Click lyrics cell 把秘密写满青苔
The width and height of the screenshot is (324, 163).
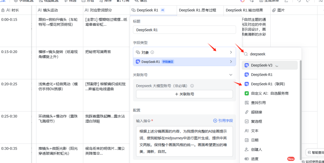click(x=106, y=63)
